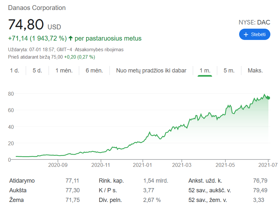Viewport: 280px width, 210px height.
Task: Click the Žema value 71,75
Action: (x=72, y=200)
